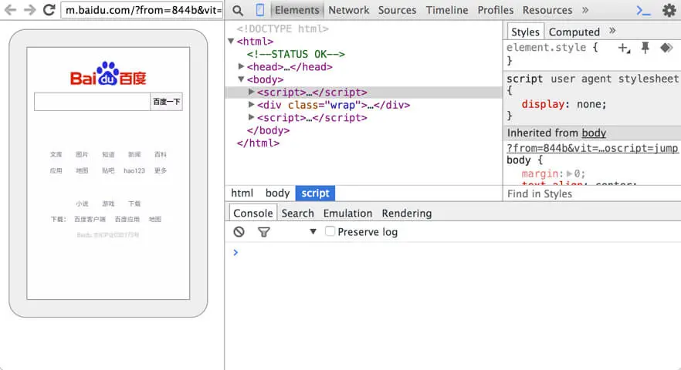Reload the page with the refresh icon
681x370 pixels.
(49, 9)
